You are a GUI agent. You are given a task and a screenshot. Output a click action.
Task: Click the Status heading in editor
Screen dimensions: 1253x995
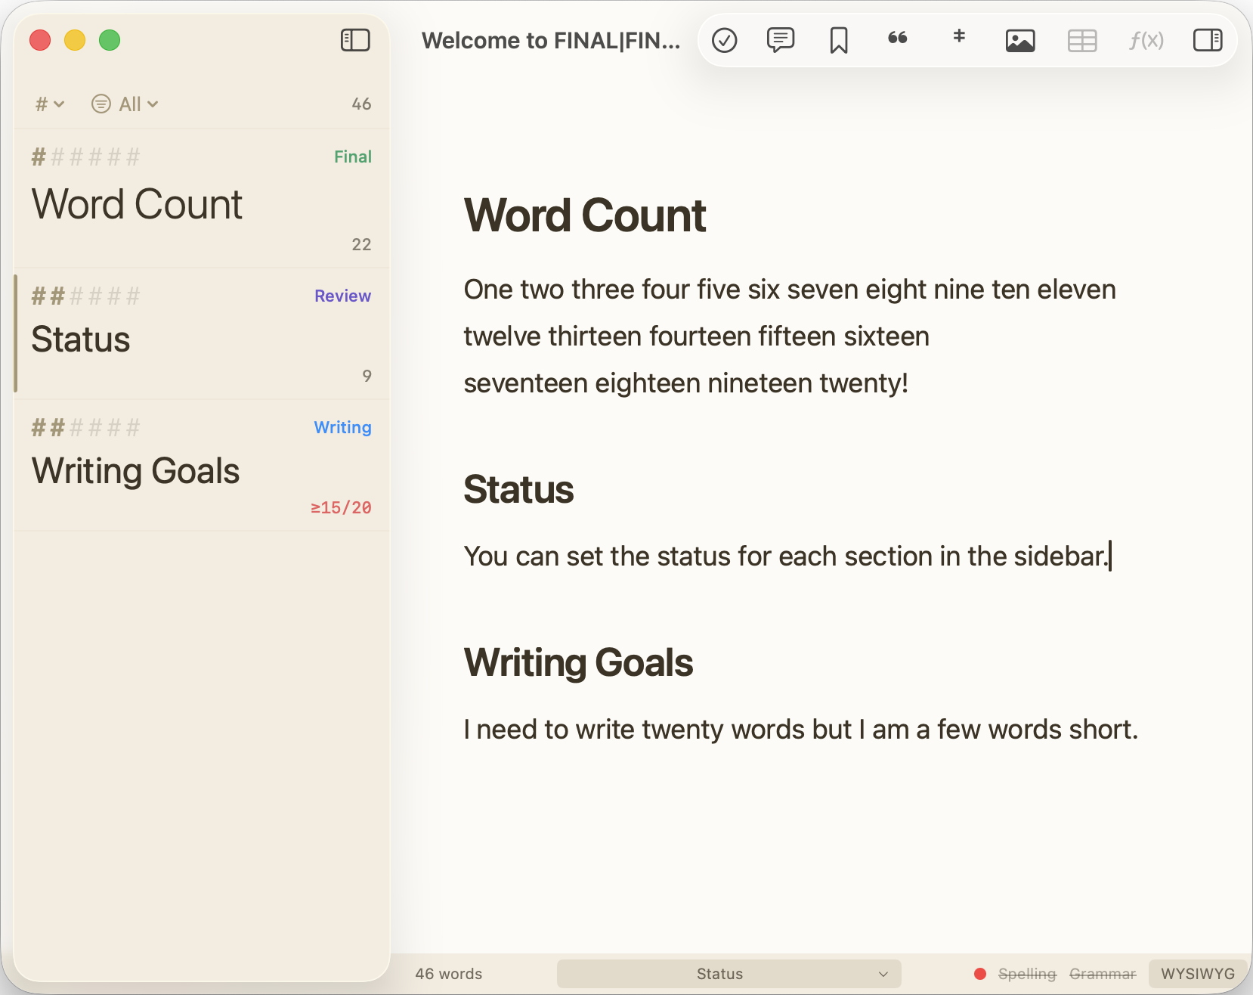coord(518,489)
